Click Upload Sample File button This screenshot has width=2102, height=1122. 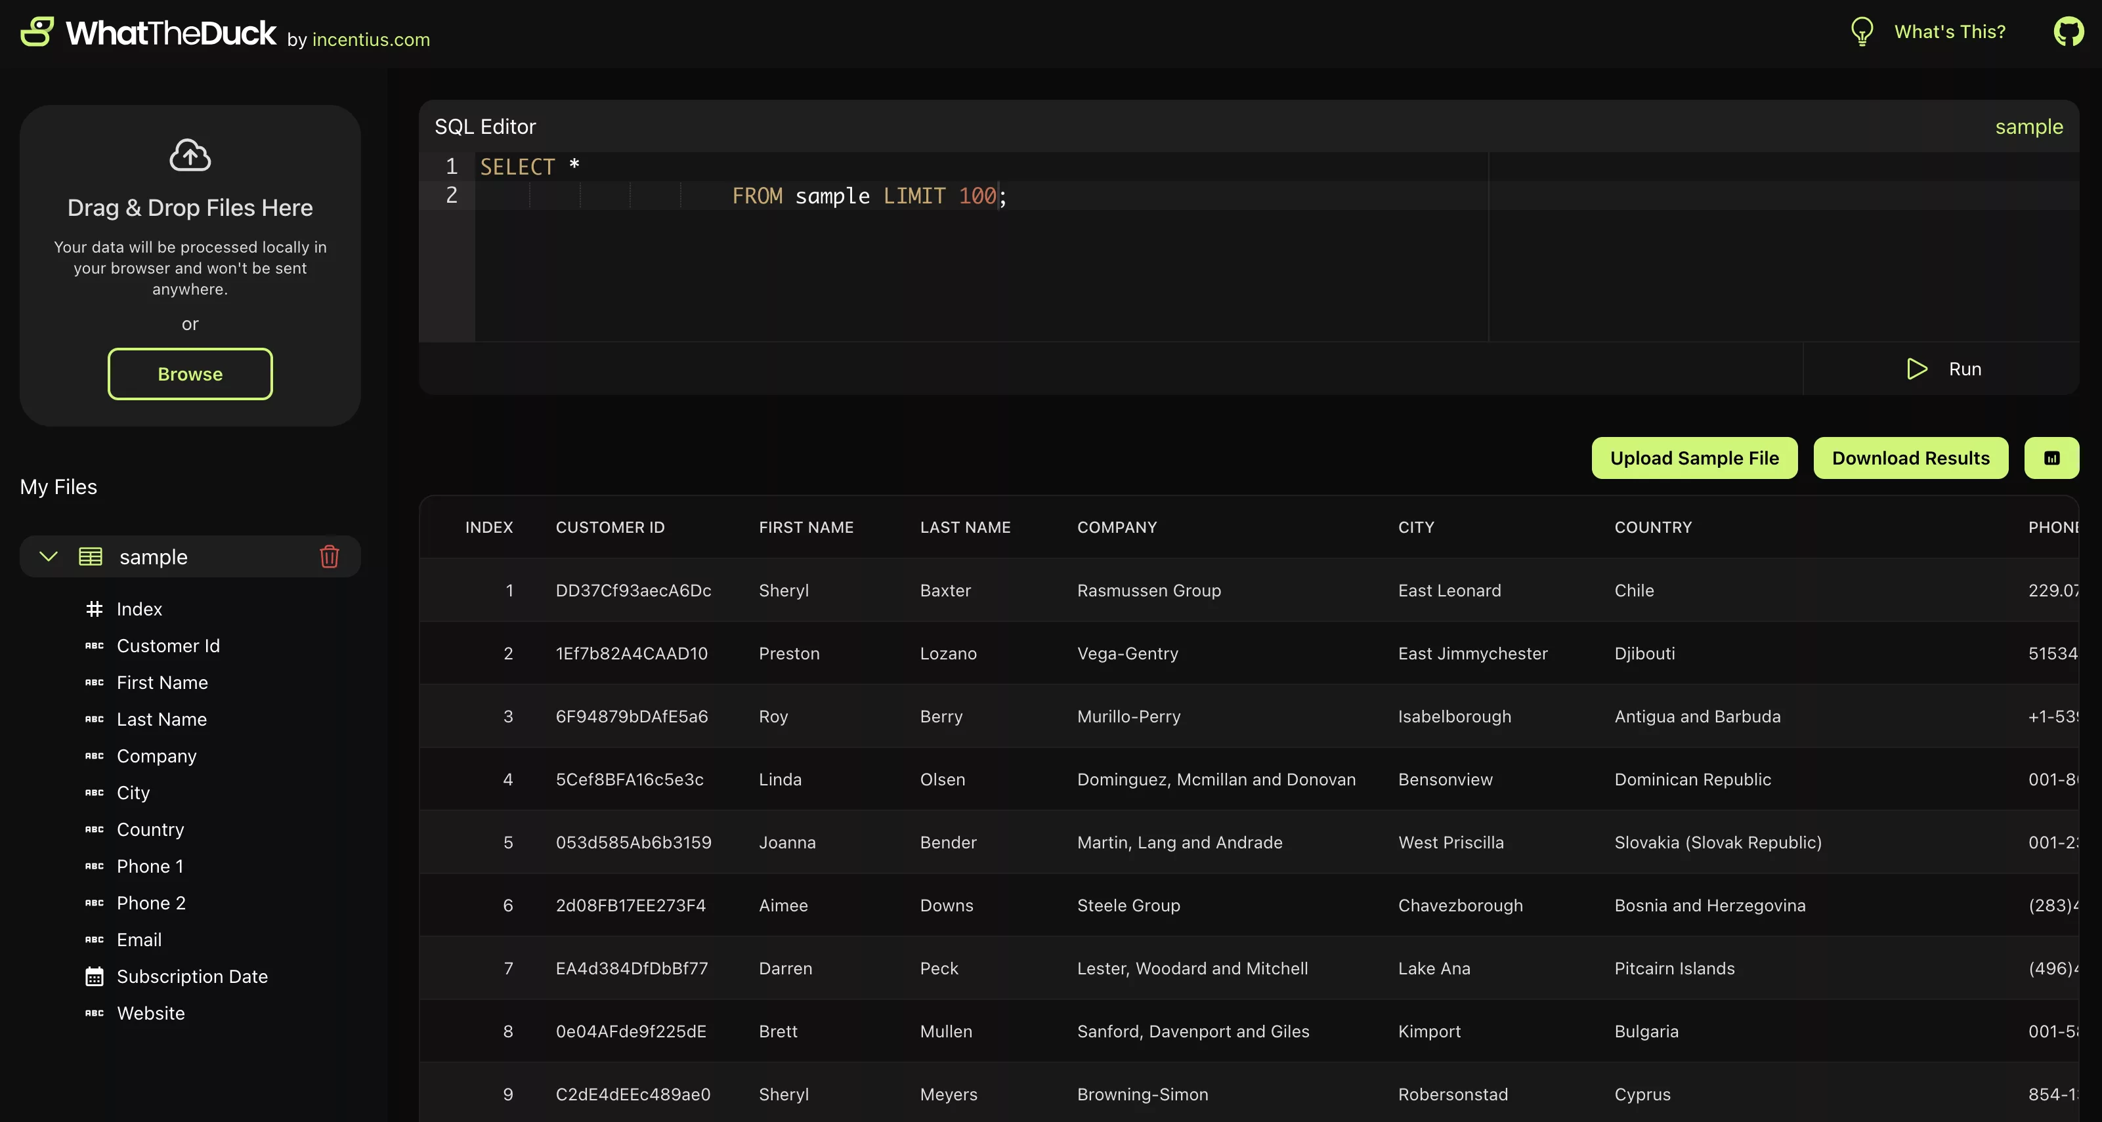[1694, 458]
